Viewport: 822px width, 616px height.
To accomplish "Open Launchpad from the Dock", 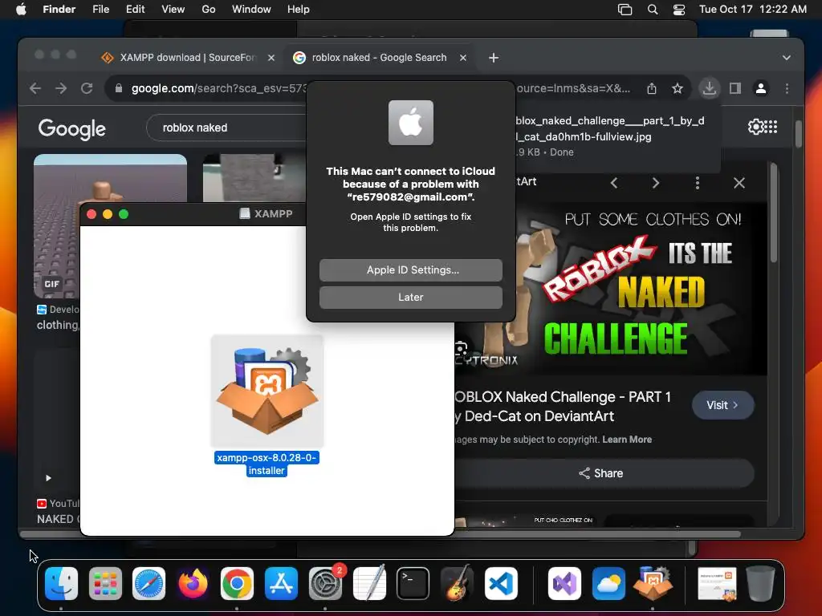I will point(105,583).
